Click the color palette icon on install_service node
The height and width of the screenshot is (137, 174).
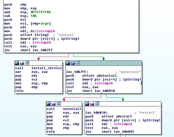(17, 63)
